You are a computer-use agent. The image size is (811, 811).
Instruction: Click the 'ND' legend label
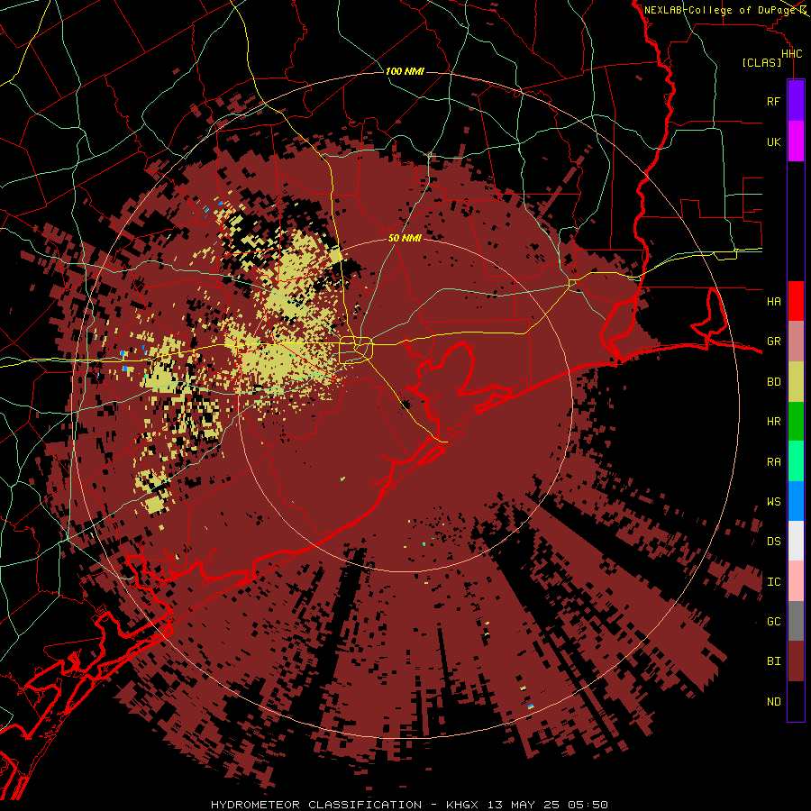coord(773,702)
